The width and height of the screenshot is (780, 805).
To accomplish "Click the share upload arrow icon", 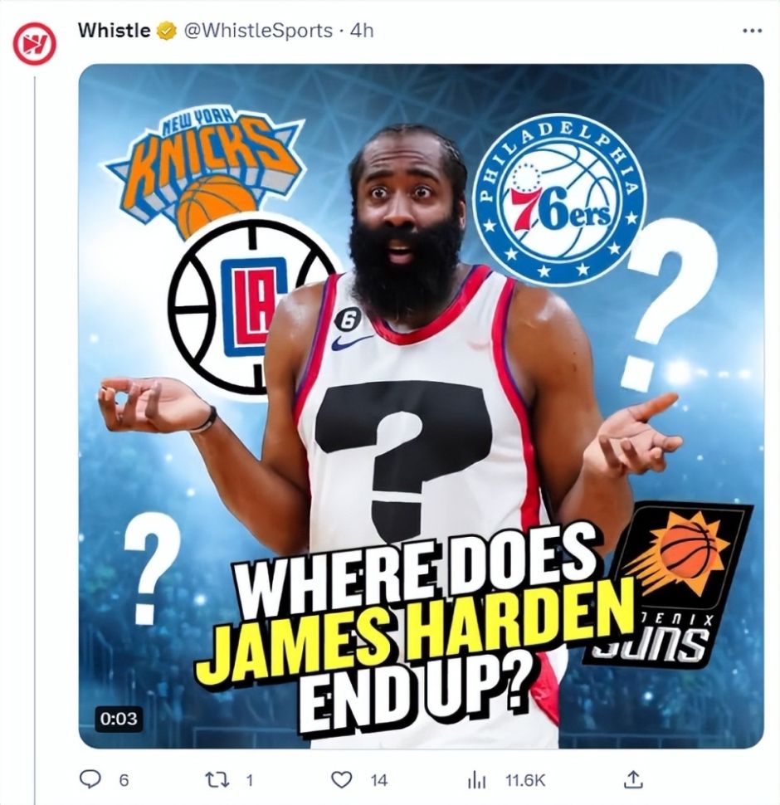I will pyautogui.click(x=633, y=779).
